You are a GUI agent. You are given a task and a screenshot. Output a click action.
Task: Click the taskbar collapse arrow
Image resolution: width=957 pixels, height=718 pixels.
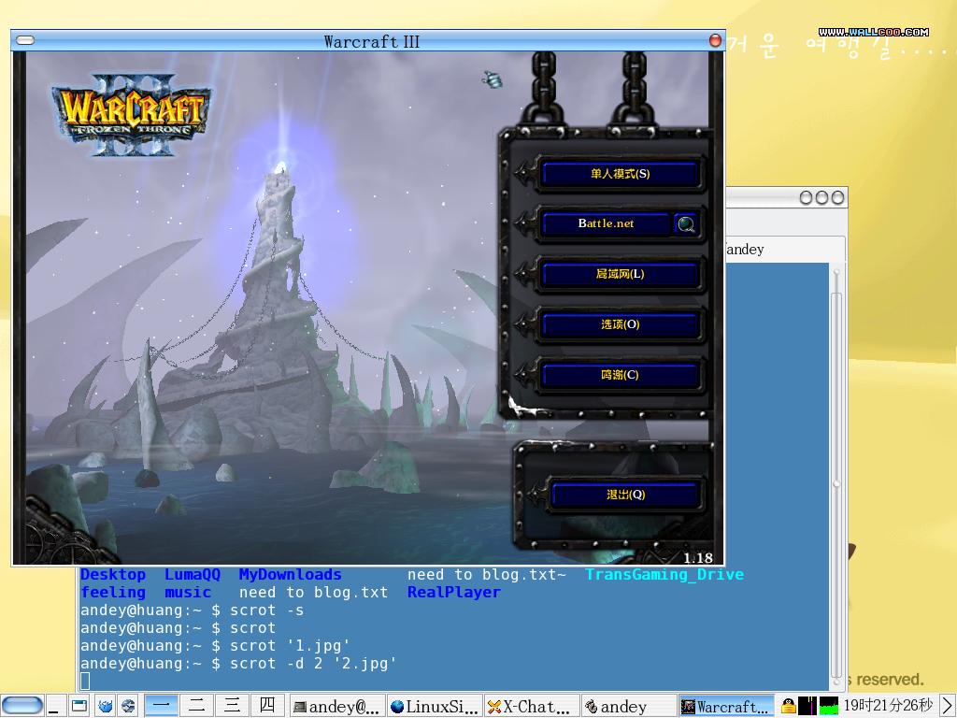point(947,707)
